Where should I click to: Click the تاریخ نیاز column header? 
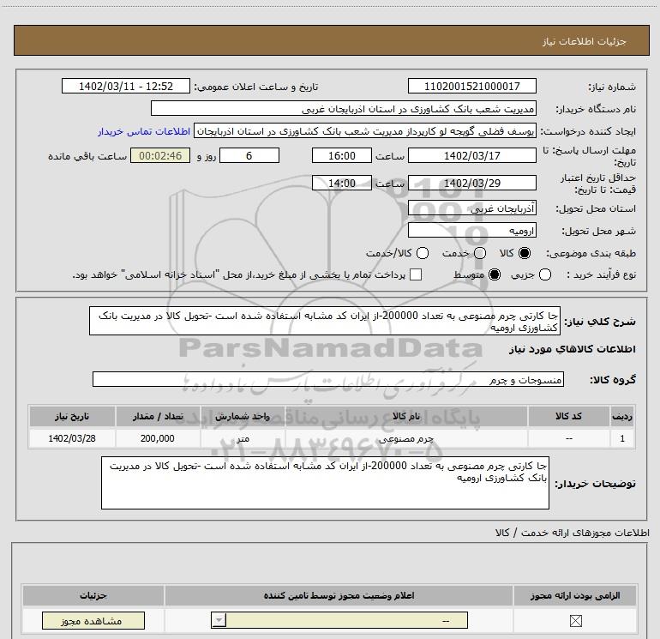pyautogui.click(x=72, y=416)
